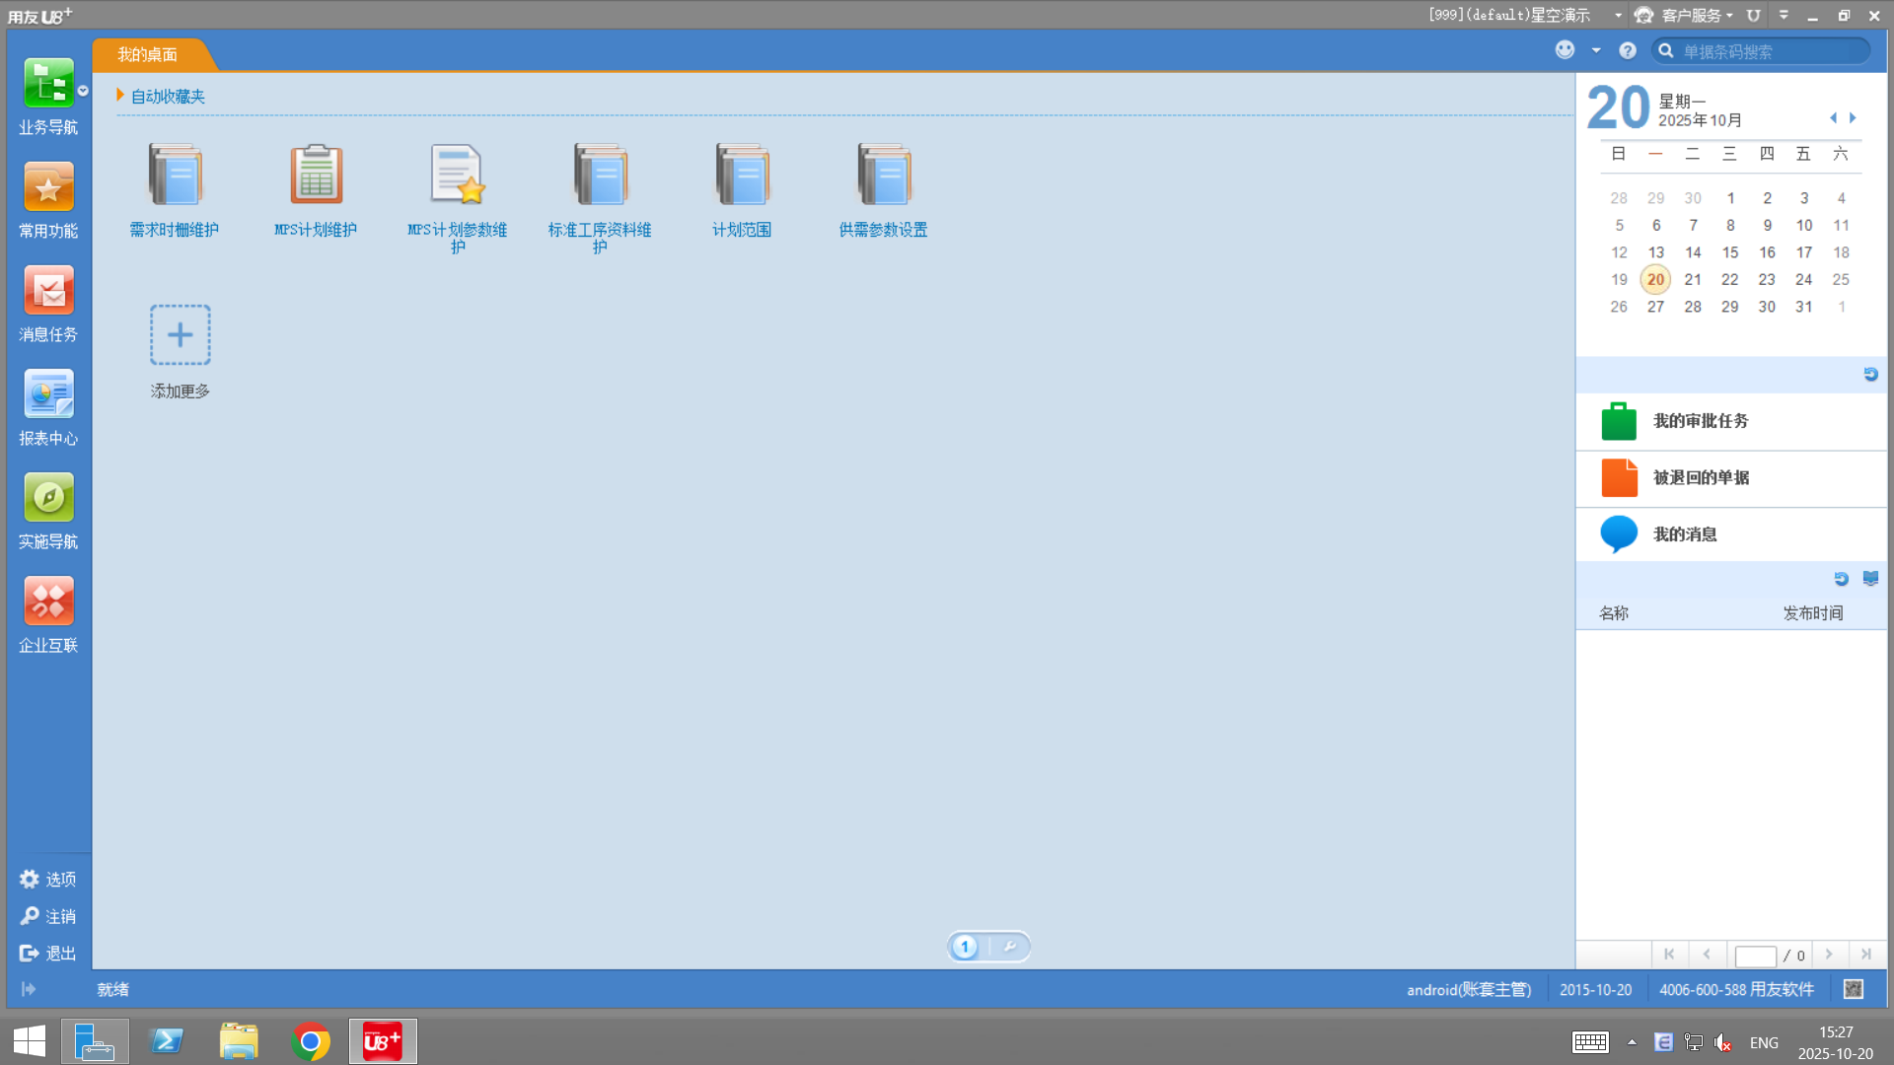Open the 需求时栅维护 shortcut icon

pyautogui.click(x=175, y=176)
